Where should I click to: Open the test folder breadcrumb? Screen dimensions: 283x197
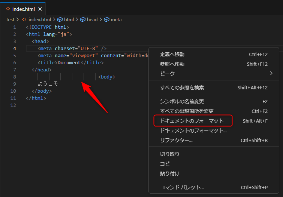click(x=10, y=19)
